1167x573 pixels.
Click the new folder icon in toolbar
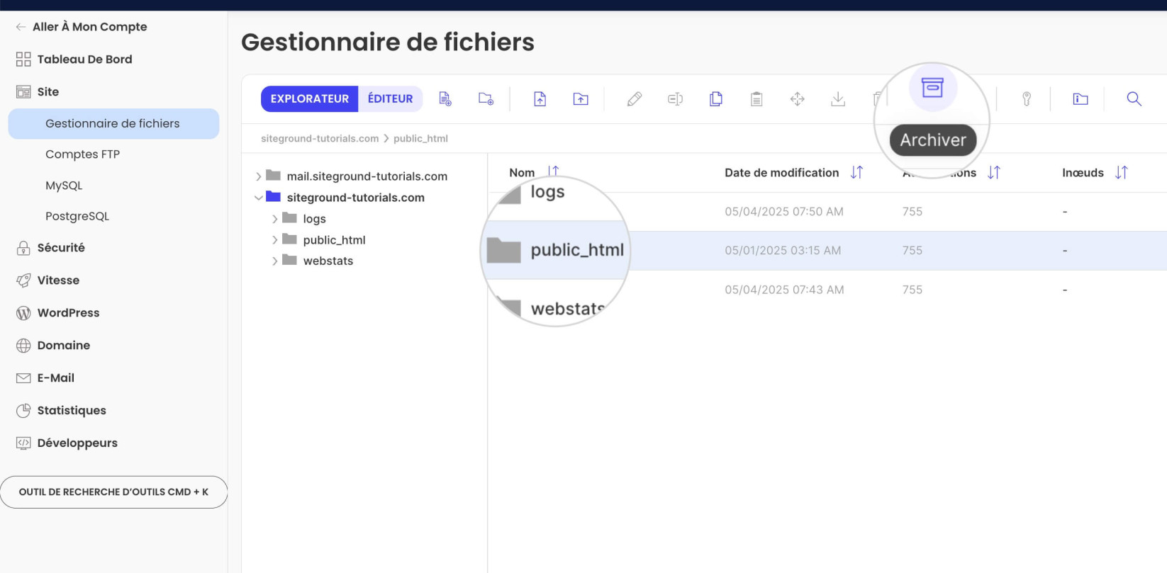click(x=486, y=99)
